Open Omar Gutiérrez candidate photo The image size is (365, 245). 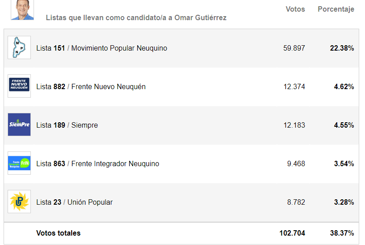click(x=22, y=10)
